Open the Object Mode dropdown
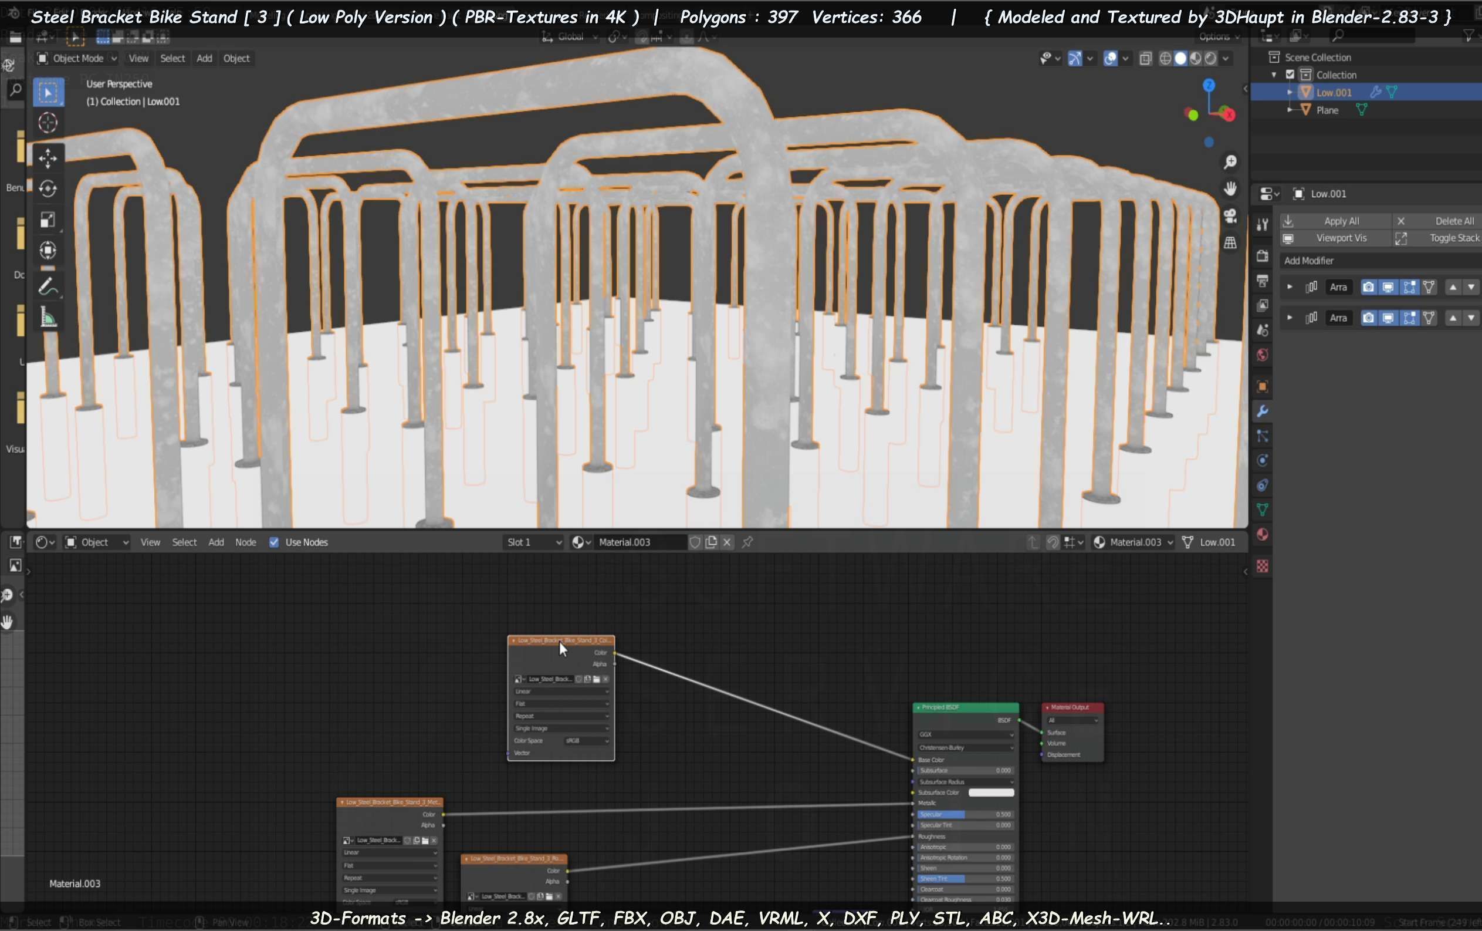1482x931 pixels. click(77, 58)
